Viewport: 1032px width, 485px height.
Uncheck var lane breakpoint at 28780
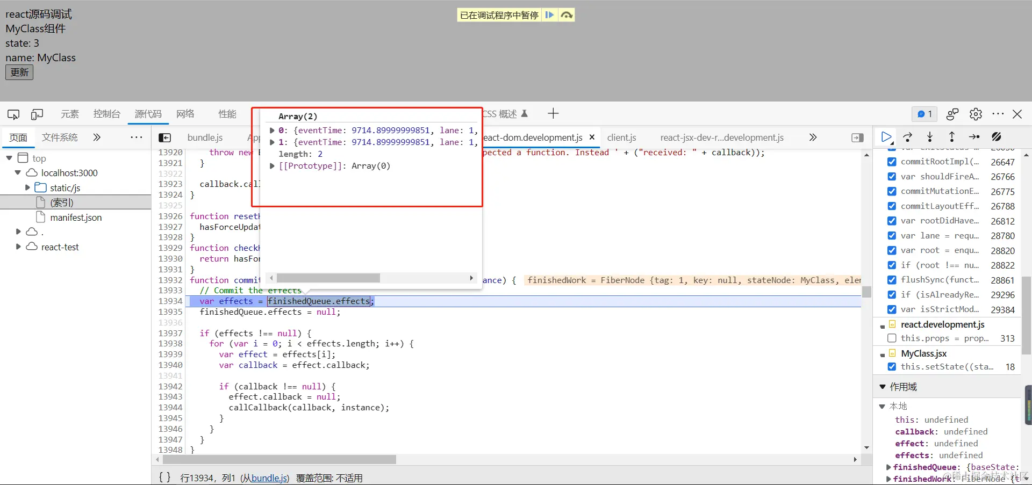(892, 235)
